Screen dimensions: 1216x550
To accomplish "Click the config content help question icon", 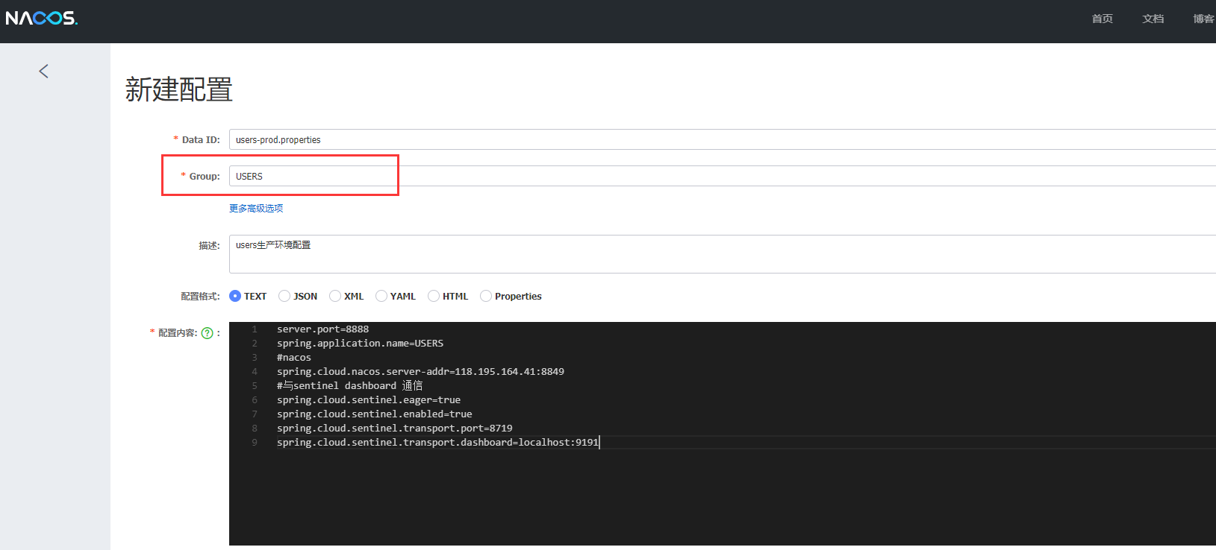I will point(208,333).
